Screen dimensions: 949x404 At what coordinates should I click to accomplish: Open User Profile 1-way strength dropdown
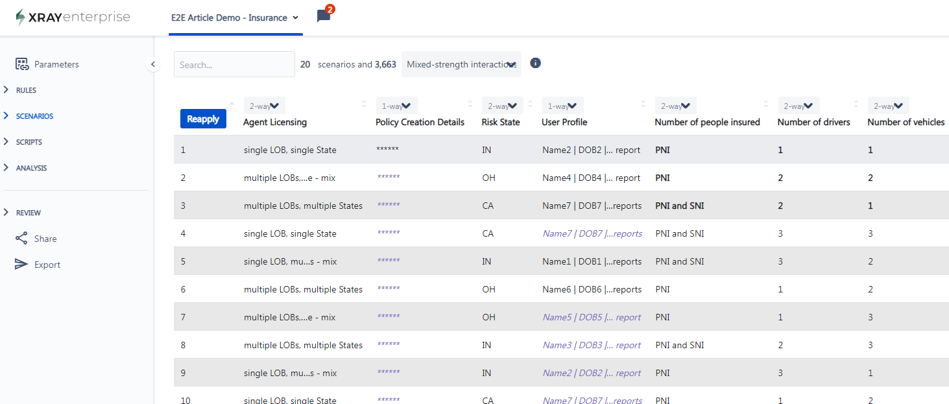pyautogui.click(x=562, y=106)
